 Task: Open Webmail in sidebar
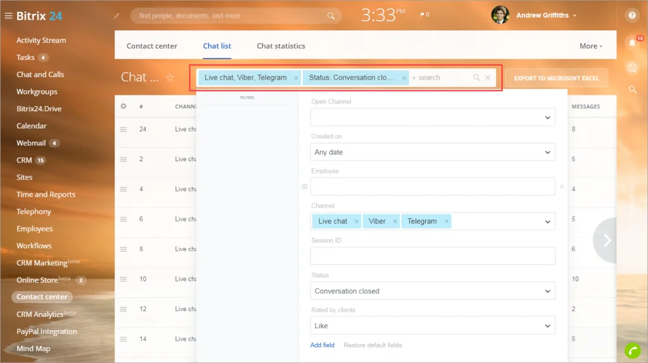pos(31,143)
